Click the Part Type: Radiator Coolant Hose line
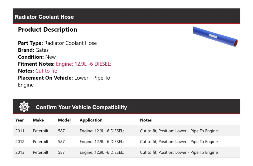Image resolution: width=253 pixels, height=166 pixels. 57,43
